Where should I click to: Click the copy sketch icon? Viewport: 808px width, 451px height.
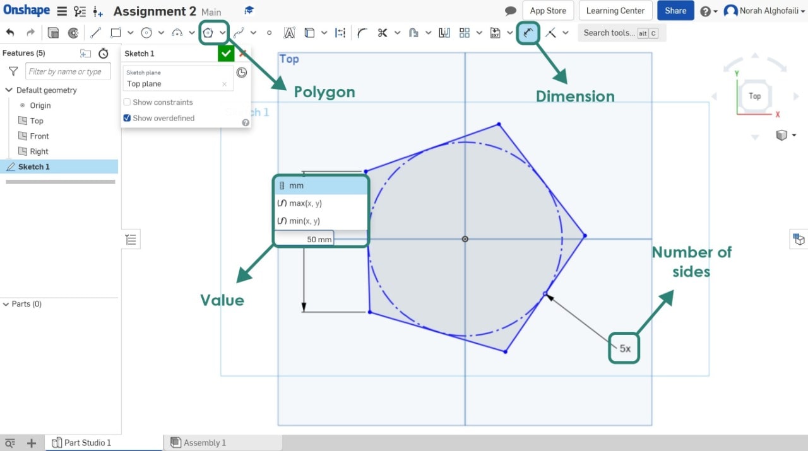[53, 33]
